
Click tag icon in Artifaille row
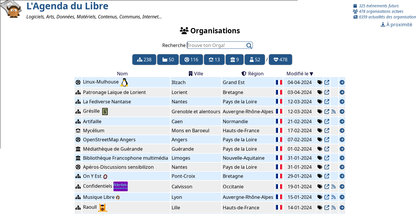[x=320, y=121]
